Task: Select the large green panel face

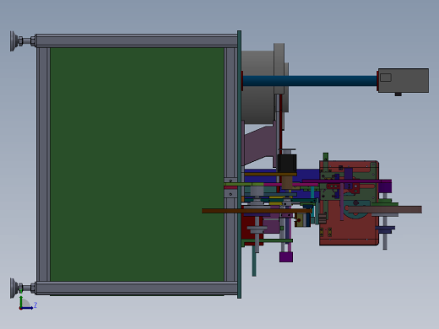Action: [137, 164]
